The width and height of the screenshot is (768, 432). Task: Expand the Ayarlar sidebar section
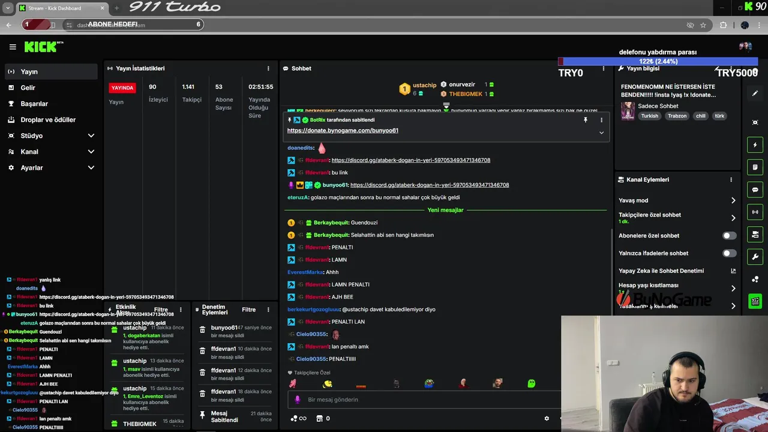(x=91, y=168)
